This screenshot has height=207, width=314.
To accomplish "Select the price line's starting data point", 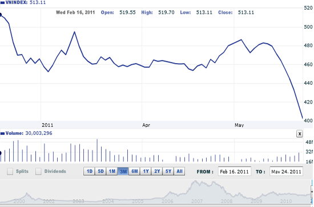I will [x=1, y=15].
